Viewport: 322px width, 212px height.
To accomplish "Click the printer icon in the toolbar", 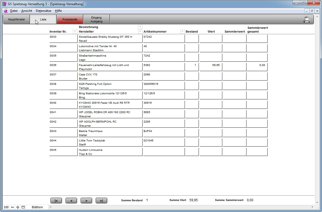I will (x=307, y=19).
